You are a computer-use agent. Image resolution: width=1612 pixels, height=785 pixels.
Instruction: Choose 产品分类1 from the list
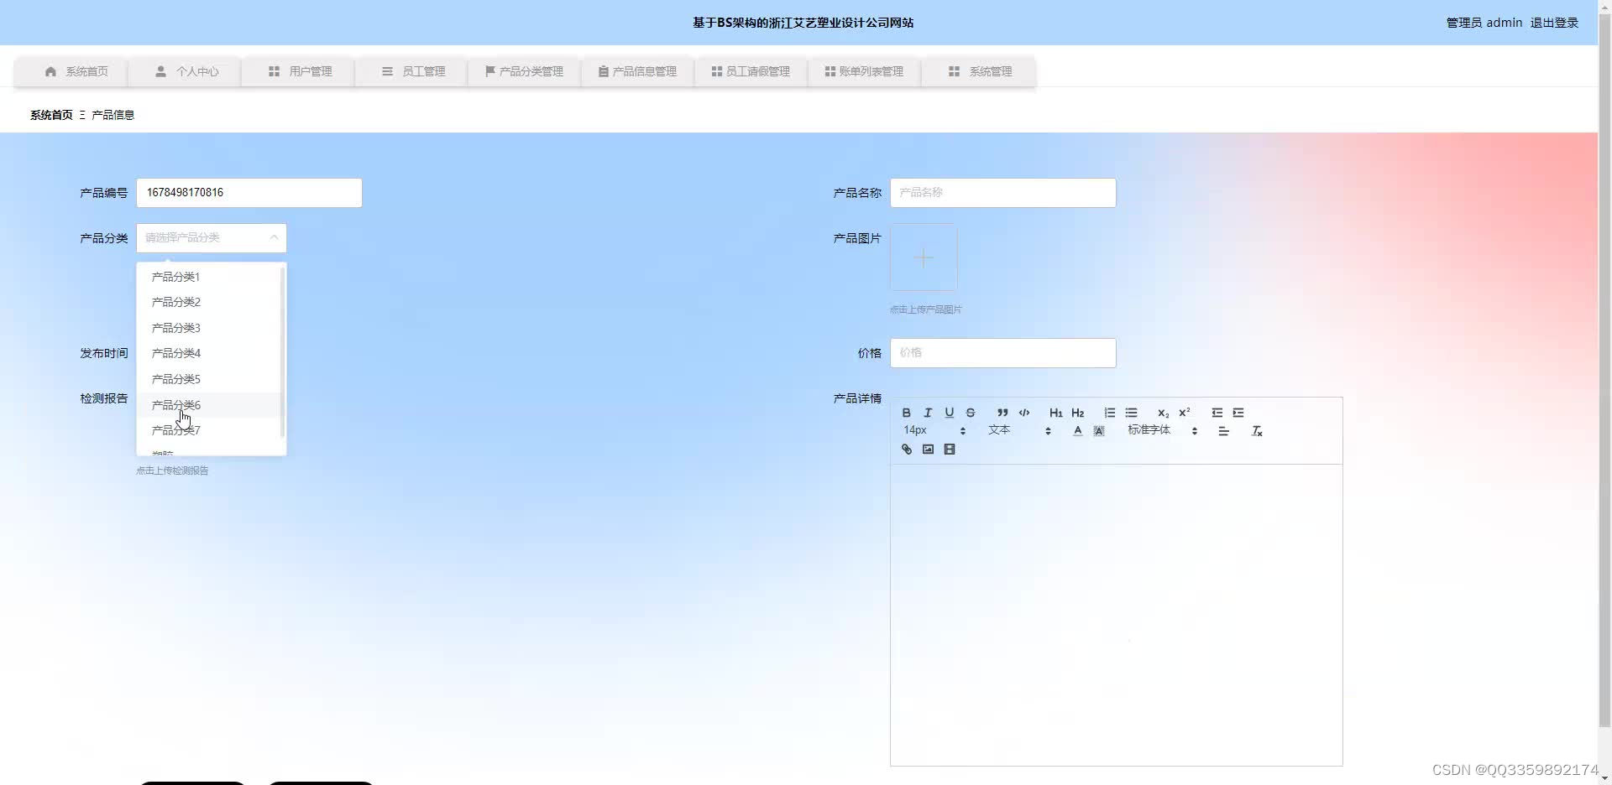click(x=210, y=277)
